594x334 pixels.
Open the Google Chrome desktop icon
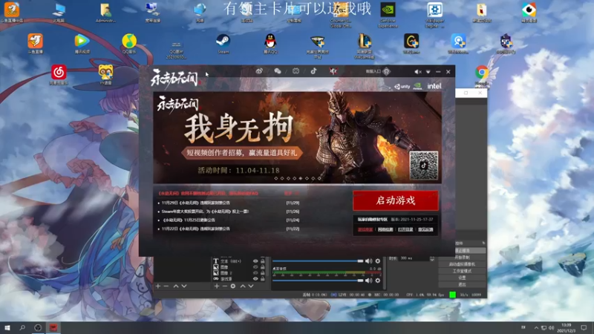[482, 76]
